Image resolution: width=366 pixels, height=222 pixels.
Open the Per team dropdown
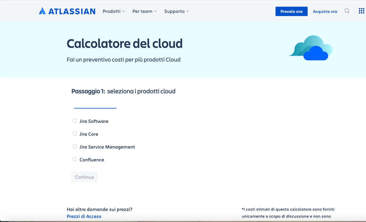tap(144, 11)
